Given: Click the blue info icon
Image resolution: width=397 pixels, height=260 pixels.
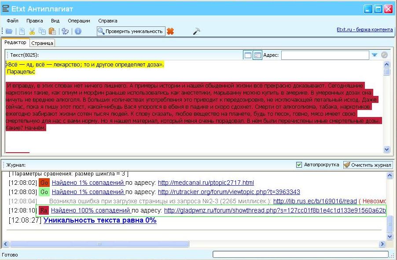Looking at the screenshot, I should 78,31.
